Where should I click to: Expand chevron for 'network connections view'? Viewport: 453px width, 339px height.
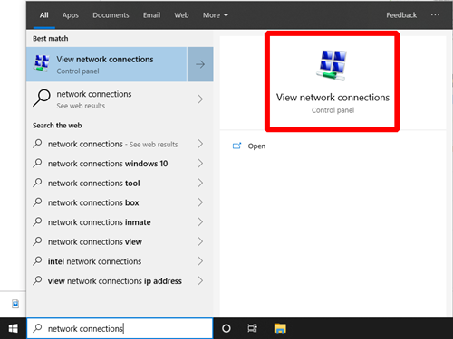[200, 241]
